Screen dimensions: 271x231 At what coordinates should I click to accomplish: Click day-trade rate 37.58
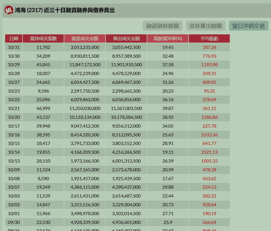coord(168,65)
